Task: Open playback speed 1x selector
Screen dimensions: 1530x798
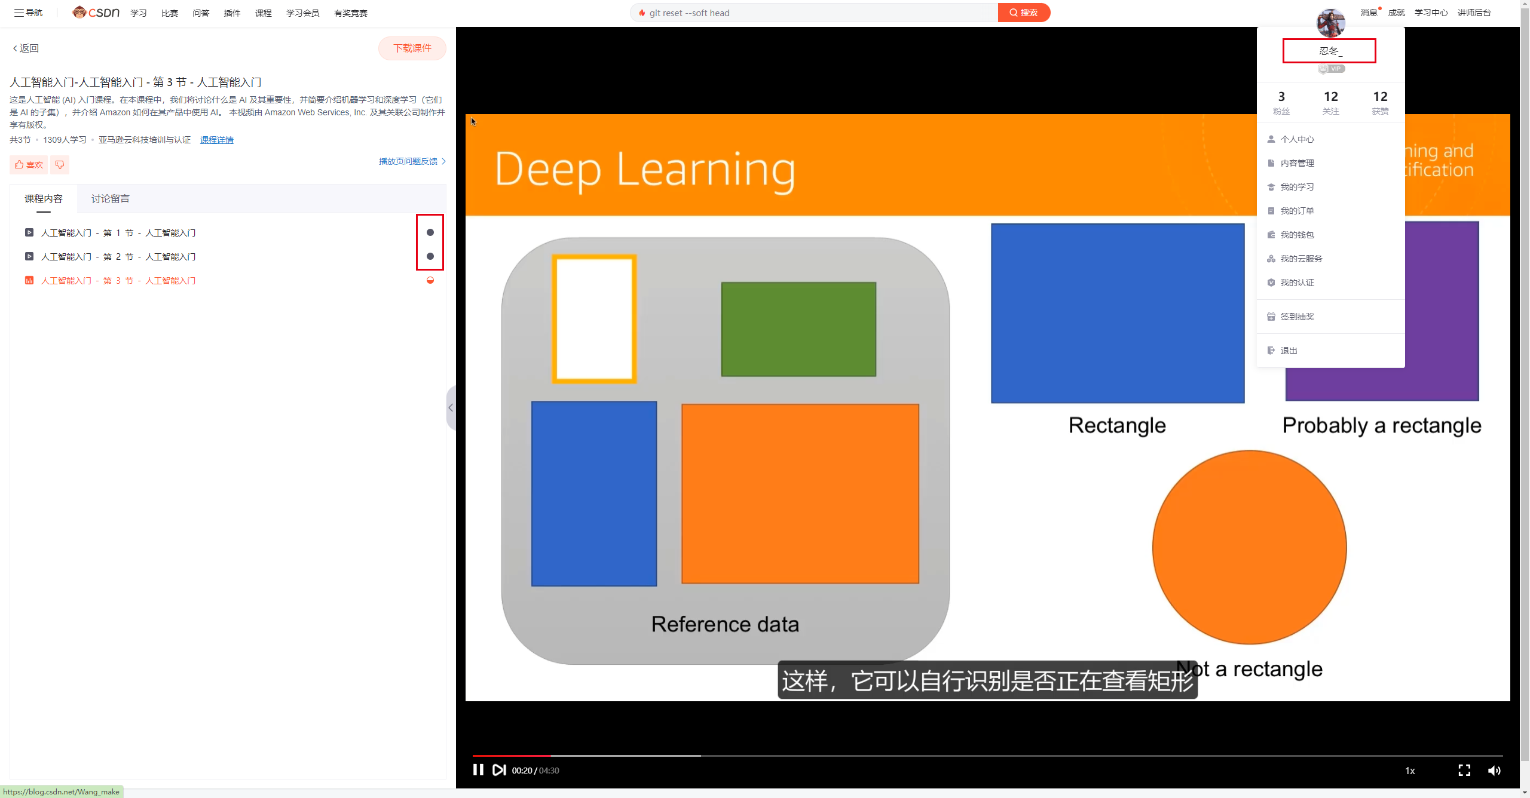Action: (1409, 771)
